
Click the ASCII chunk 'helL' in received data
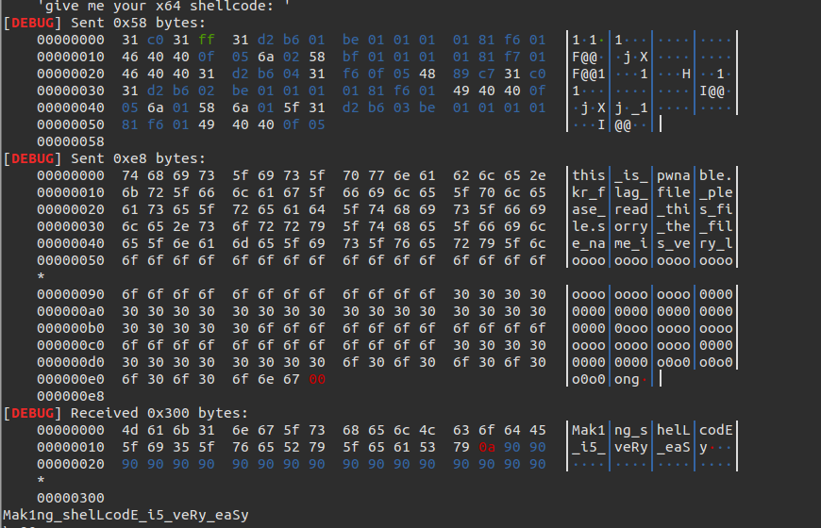(674, 430)
